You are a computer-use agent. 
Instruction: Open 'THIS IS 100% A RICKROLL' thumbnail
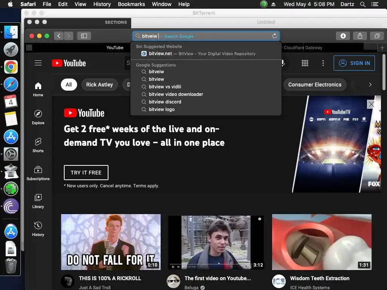coord(111,242)
